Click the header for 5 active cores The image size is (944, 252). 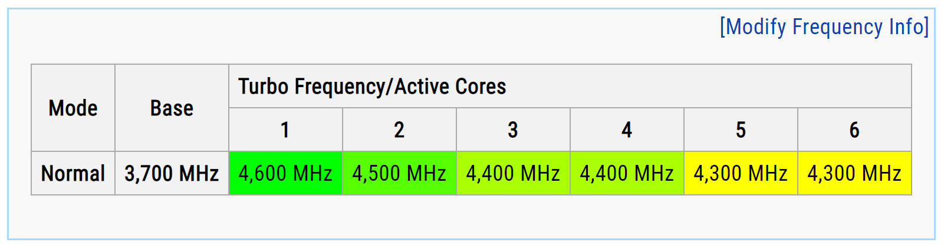pyautogui.click(x=741, y=130)
